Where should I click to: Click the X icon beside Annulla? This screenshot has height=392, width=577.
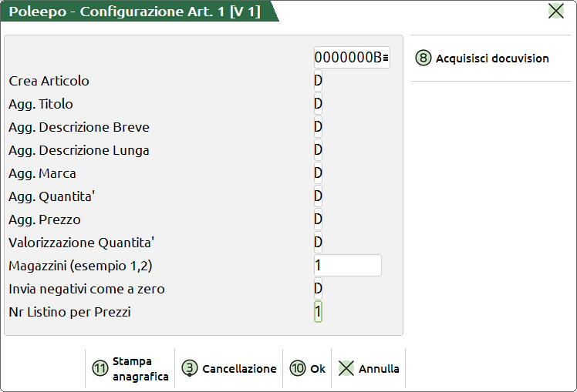pyautogui.click(x=346, y=368)
